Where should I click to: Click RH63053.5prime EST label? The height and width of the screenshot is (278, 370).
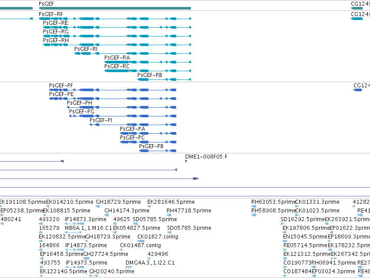click(x=273, y=202)
